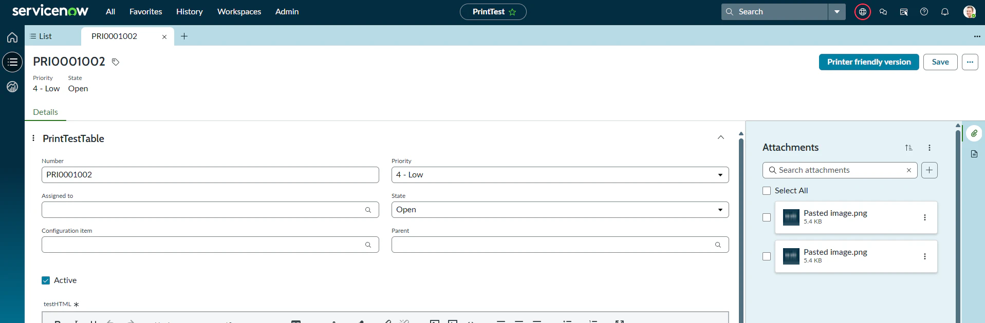The width and height of the screenshot is (985, 323).
Task: Click the PrintTest application pill
Action: (x=493, y=12)
